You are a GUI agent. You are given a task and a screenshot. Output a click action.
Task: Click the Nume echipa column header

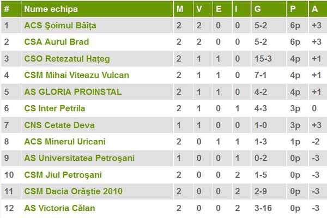[x=51, y=9]
